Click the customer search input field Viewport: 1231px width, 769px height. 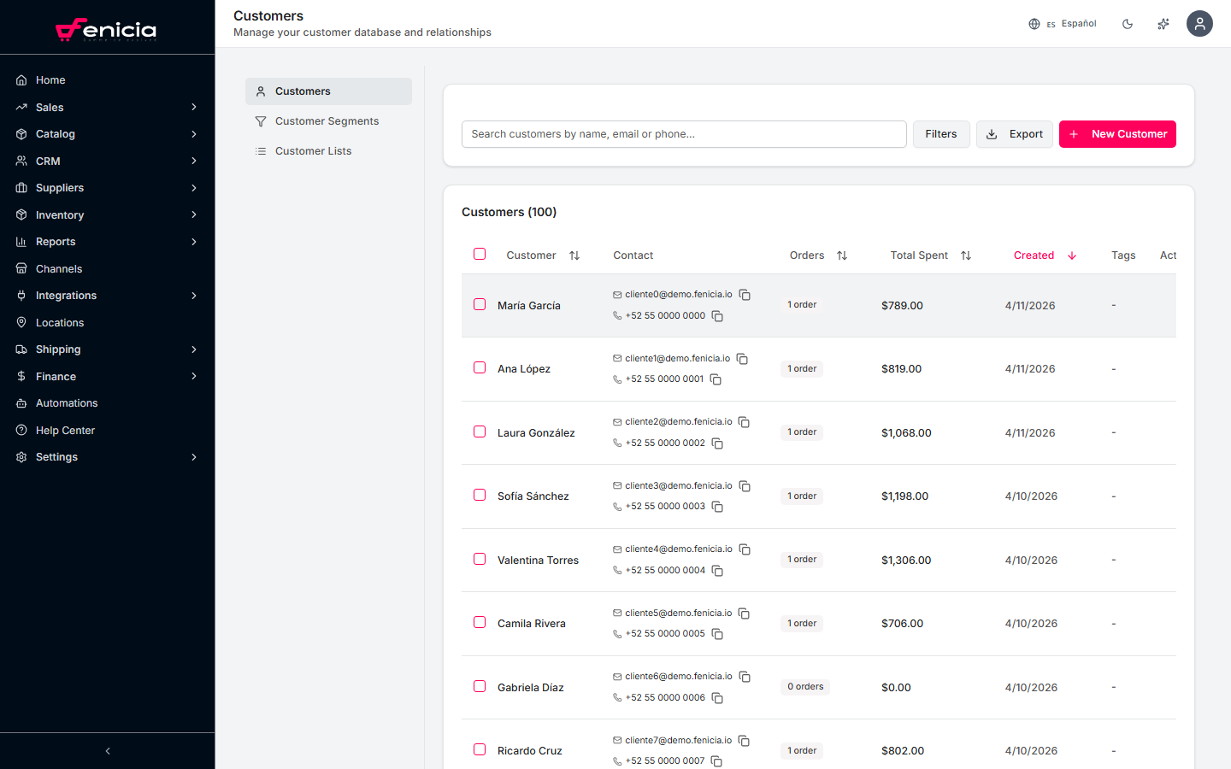(x=684, y=134)
